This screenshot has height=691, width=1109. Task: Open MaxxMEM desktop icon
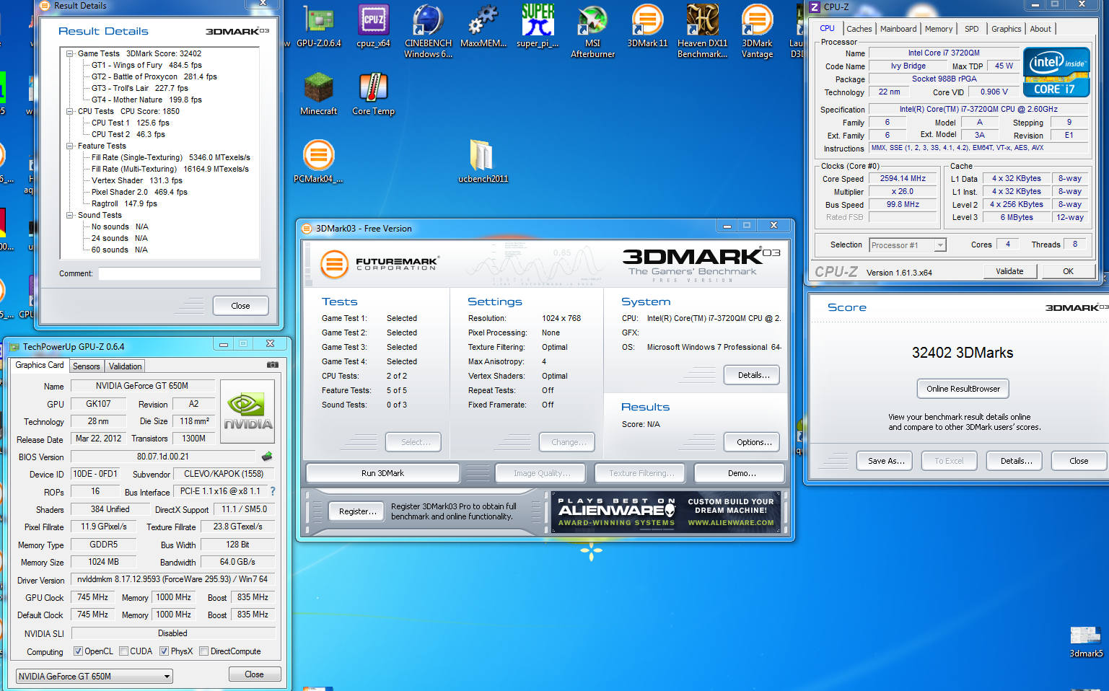pos(483,27)
